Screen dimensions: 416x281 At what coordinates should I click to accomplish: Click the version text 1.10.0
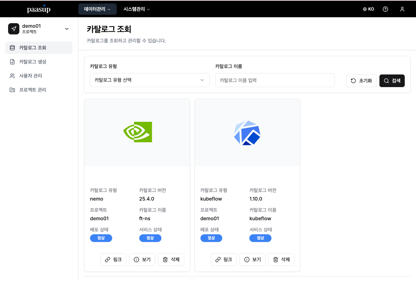tap(256, 199)
